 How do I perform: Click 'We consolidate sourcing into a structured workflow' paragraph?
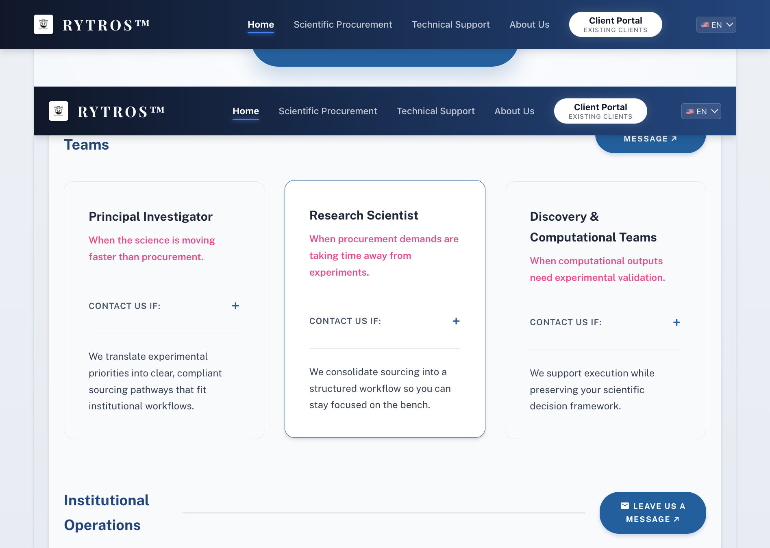click(380, 388)
